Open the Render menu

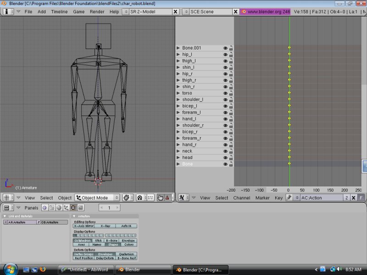97,11
